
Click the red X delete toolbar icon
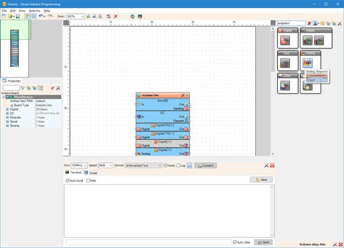pos(116,17)
